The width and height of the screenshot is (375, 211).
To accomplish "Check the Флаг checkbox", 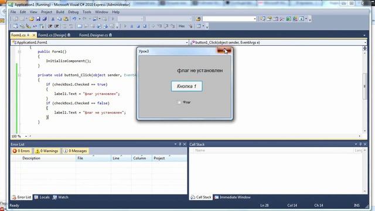I will [179, 102].
